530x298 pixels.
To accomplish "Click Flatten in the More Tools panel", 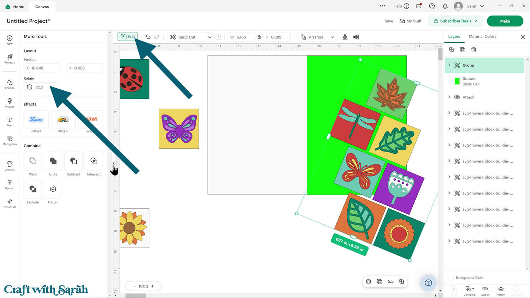I will point(53,189).
